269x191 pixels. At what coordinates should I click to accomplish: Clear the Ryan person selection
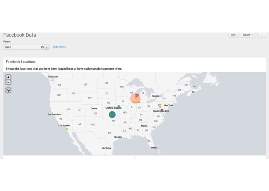pos(42,47)
